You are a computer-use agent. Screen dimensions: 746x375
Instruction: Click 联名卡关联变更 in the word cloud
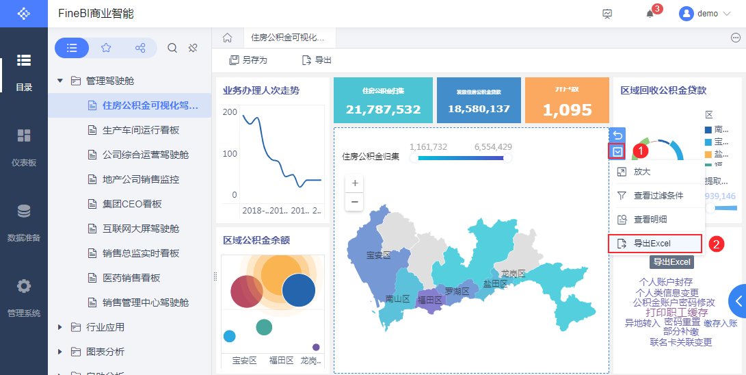coord(681,341)
